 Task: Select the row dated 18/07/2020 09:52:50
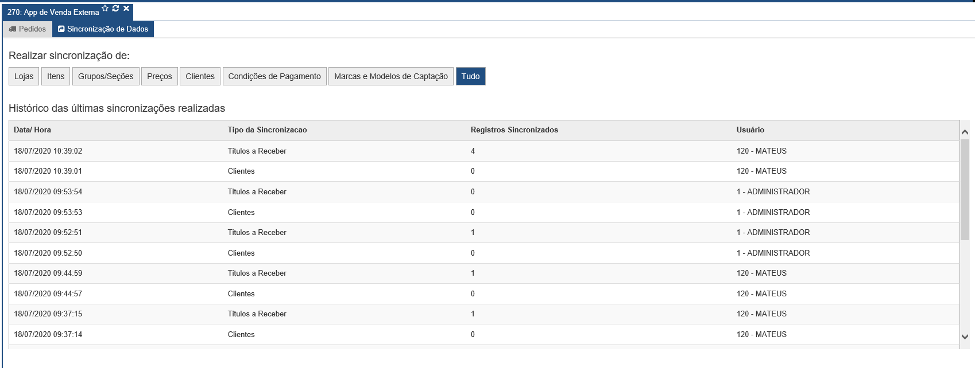484,253
